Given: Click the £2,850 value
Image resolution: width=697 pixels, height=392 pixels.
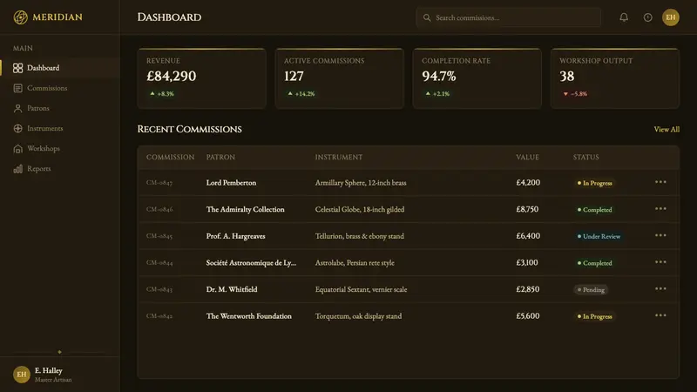Looking at the screenshot, I should pyautogui.click(x=528, y=289).
